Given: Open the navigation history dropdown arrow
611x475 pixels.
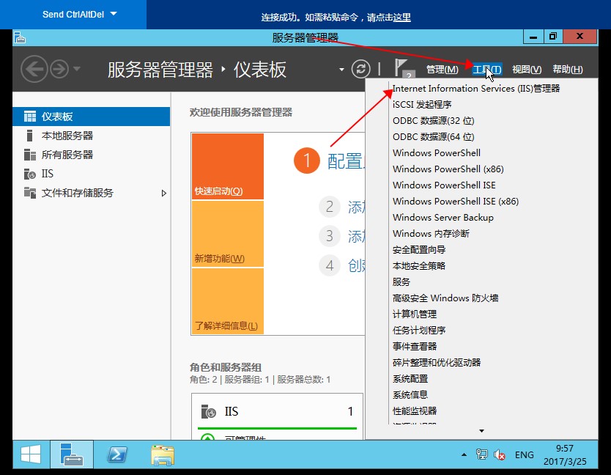Looking at the screenshot, I should point(77,69).
